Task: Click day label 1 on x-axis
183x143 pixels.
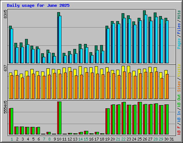Action: [x=12, y=139]
